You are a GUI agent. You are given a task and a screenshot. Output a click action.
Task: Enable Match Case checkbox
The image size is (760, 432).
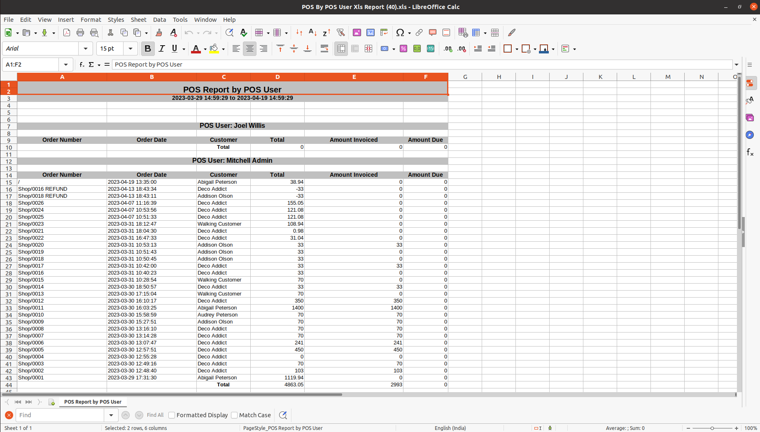pyautogui.click(x=234, y=415)
